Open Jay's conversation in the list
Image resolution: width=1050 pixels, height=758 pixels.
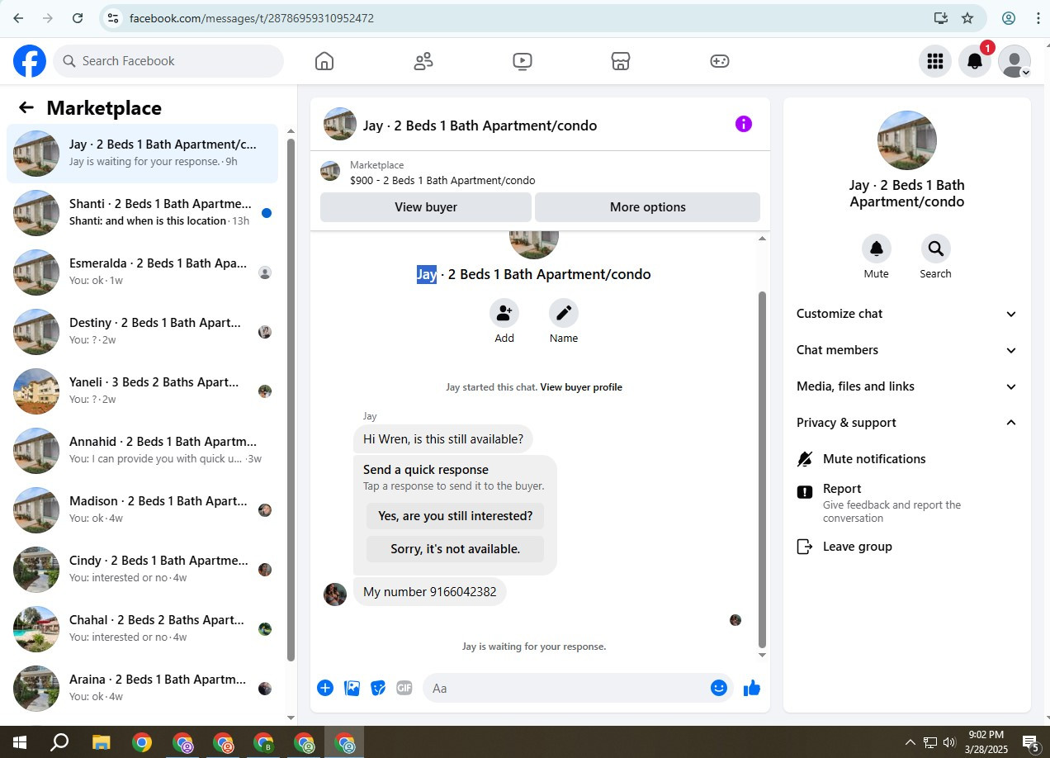tap(143, 154)
